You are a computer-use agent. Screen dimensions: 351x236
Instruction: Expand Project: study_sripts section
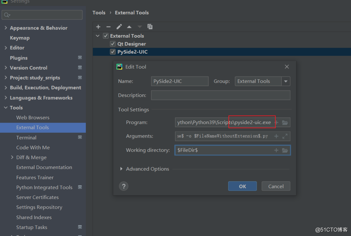click(6, 78)
